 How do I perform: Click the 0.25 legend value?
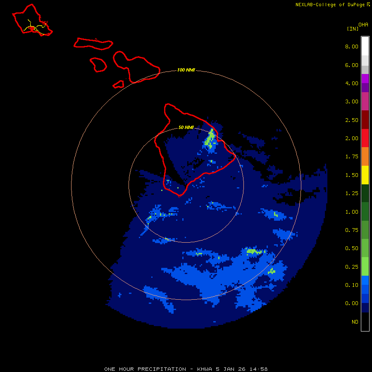(x=352, y=267)
